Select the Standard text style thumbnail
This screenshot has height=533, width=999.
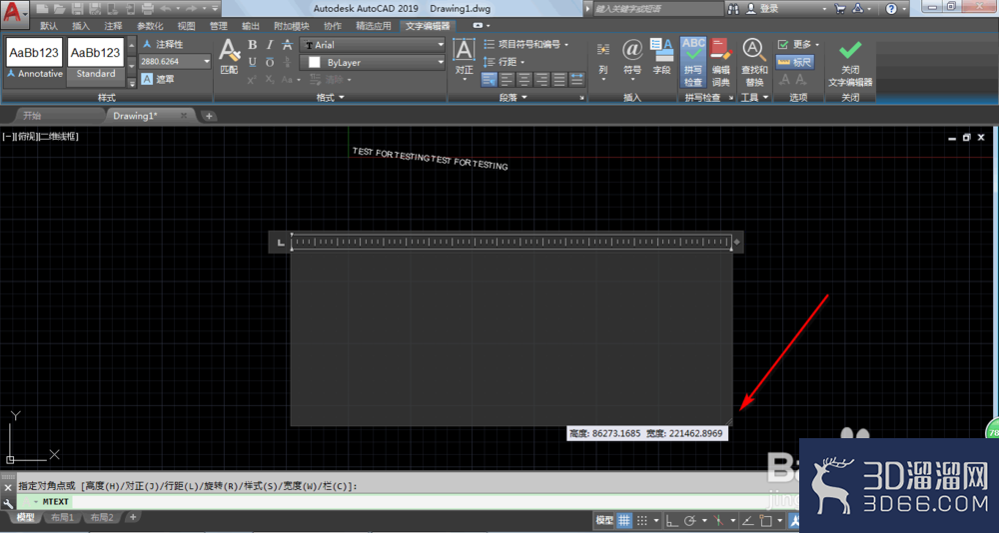pos(96,59)
